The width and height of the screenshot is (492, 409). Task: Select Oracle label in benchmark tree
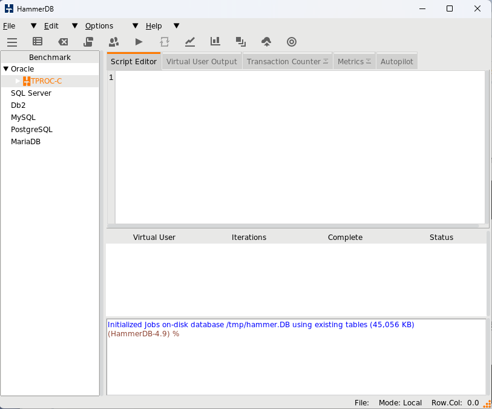click(22, 69)
